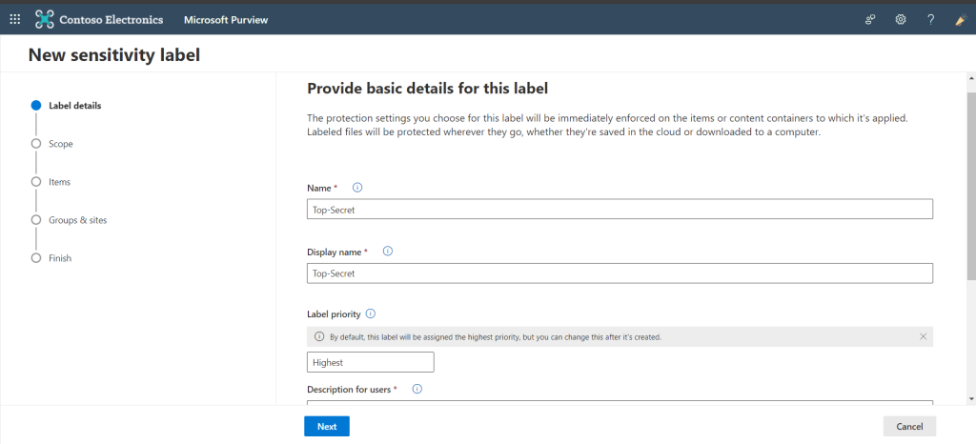Image resolution: width=976 pixels, height=444 pixels.
Task: Open the settings gear icon
Action: 900,19
